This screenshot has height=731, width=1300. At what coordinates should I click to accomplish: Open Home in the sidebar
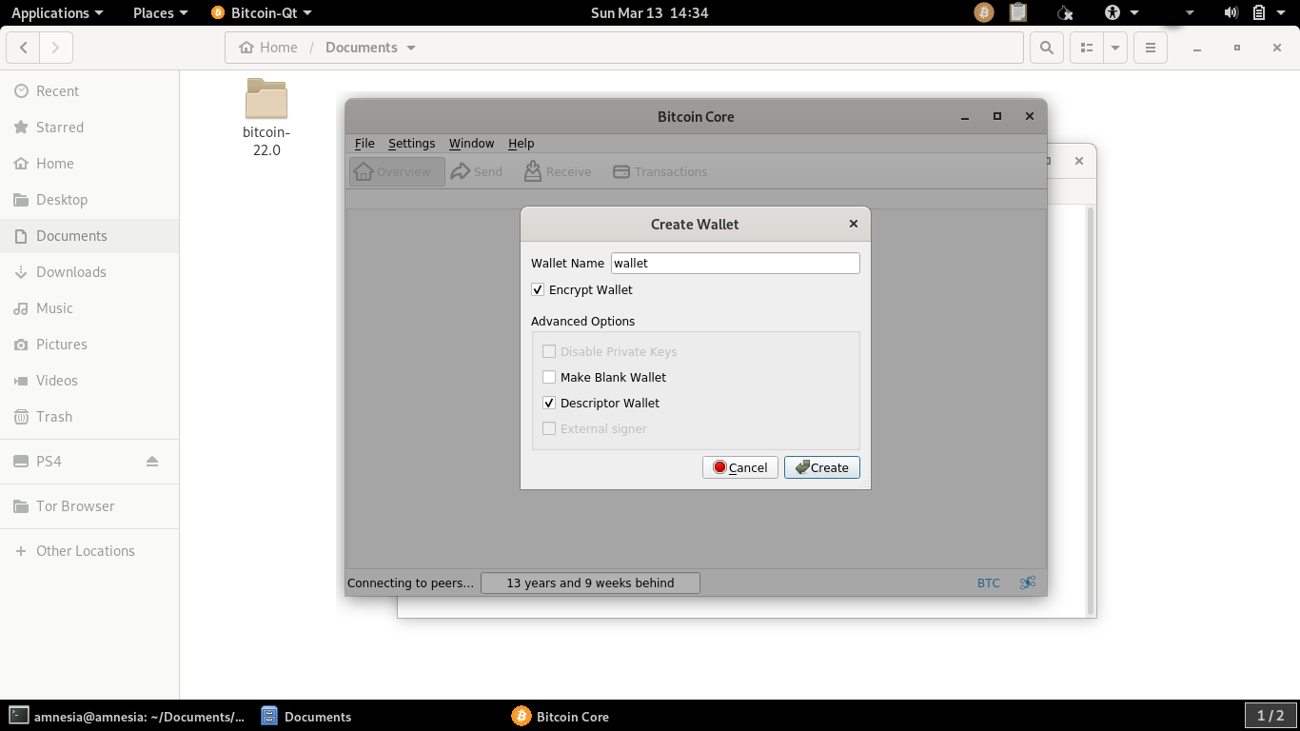click(x=89, y=164)
